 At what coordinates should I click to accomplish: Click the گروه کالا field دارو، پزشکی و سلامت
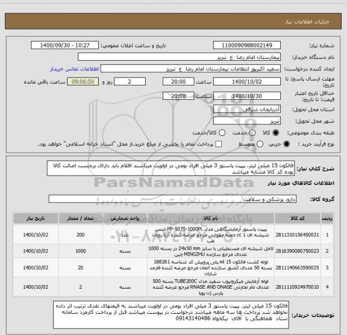tap(172, 199)
